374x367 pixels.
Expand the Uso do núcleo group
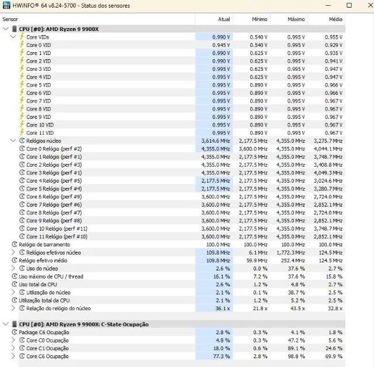tap(13, 268)
